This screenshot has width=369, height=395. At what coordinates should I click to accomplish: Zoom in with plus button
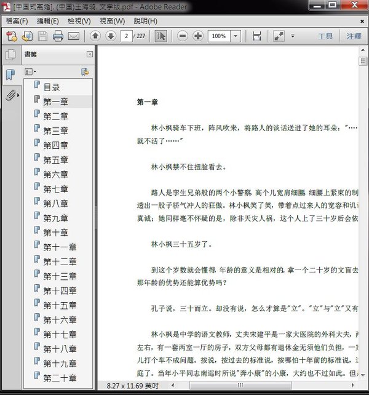(x=198, y=36)
